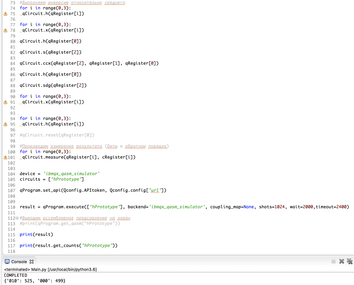Click the counts dictionary output line

pyautogui.click(x=35, y=281)
